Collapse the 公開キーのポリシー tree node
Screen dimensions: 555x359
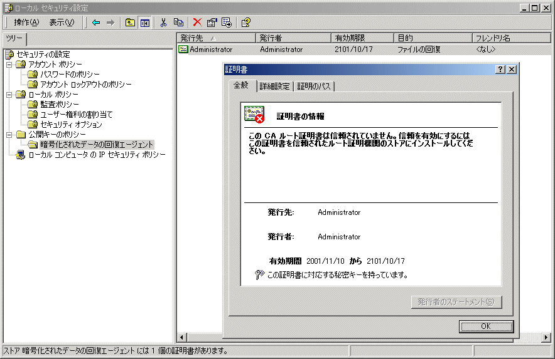(9, 135)
